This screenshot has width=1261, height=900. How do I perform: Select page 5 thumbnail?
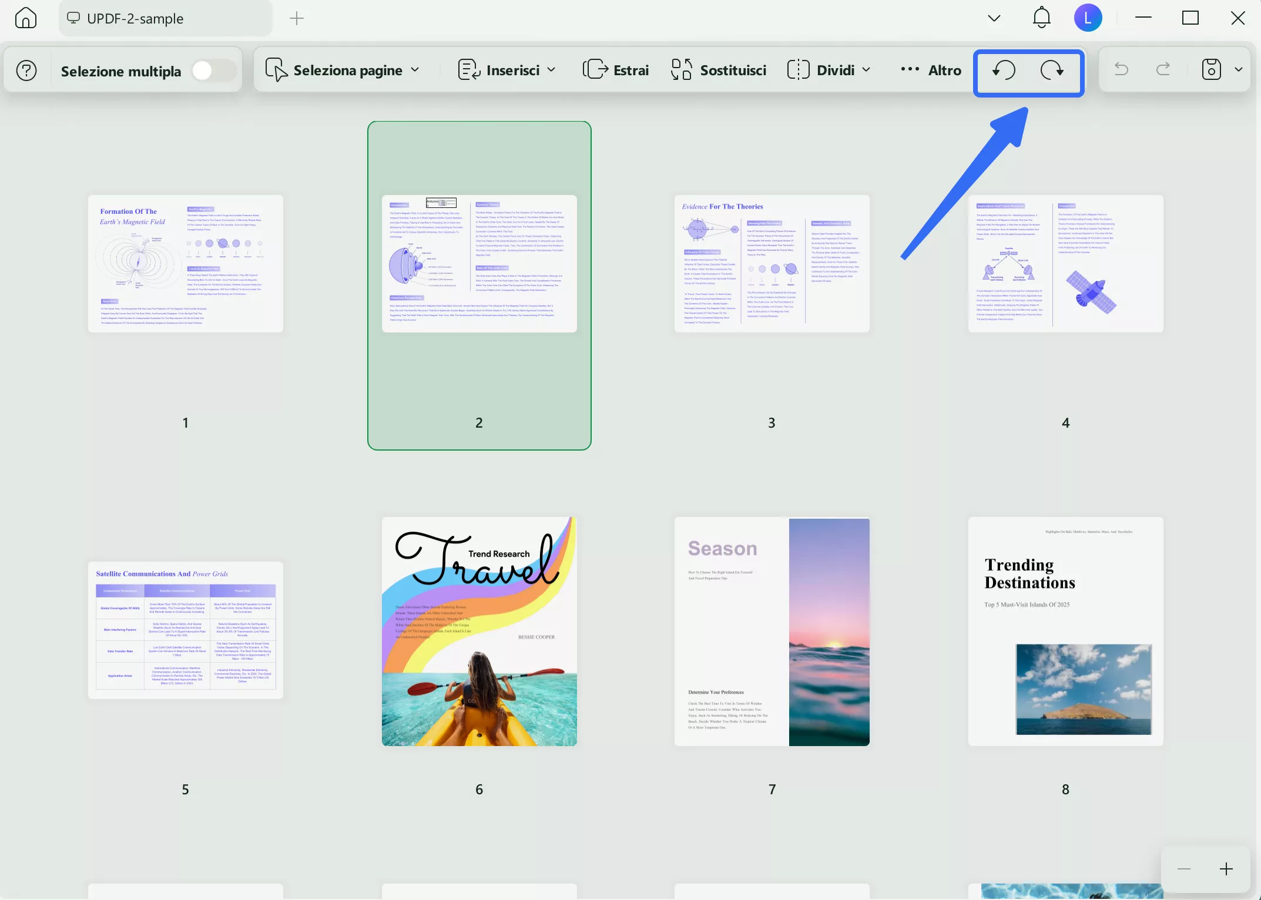point(185,630)
